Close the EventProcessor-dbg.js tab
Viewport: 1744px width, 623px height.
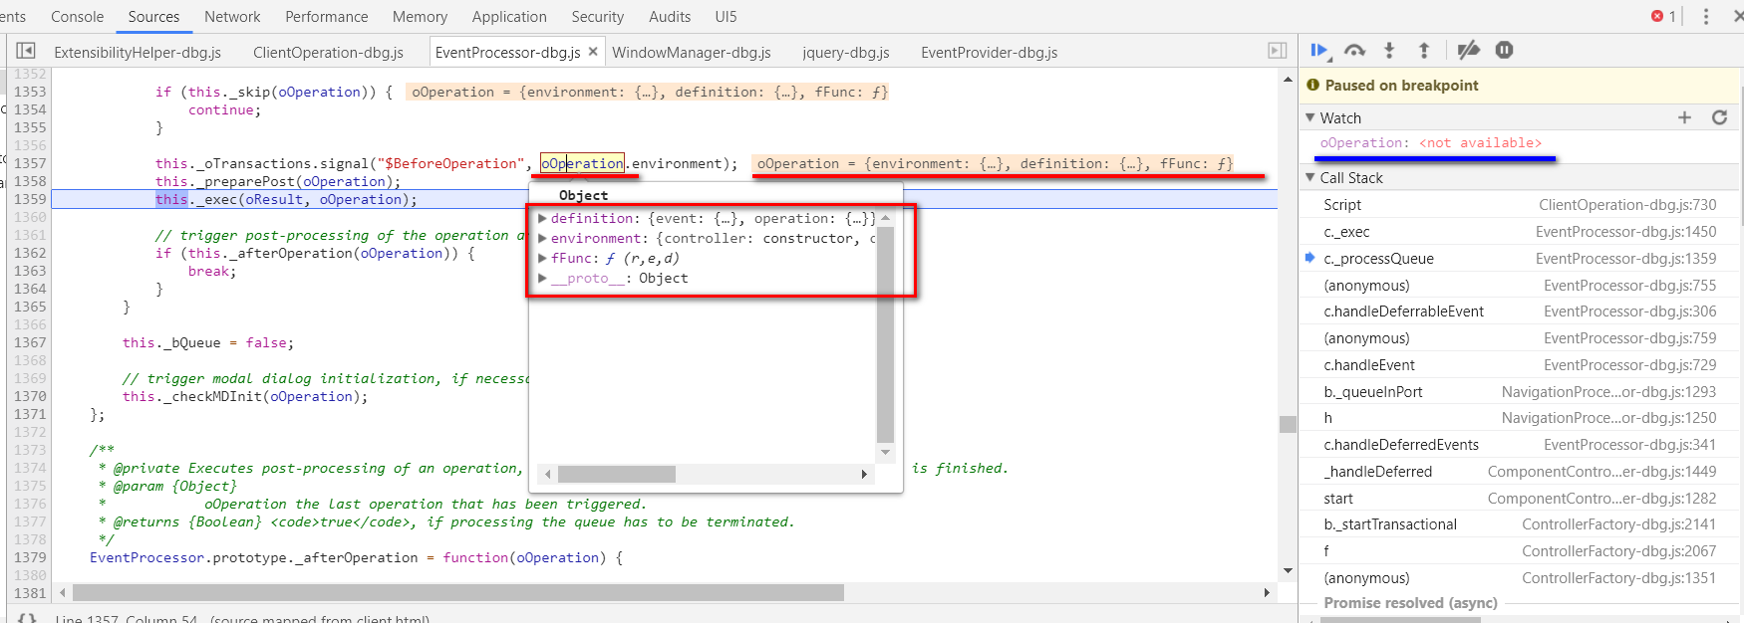[593, 52]
